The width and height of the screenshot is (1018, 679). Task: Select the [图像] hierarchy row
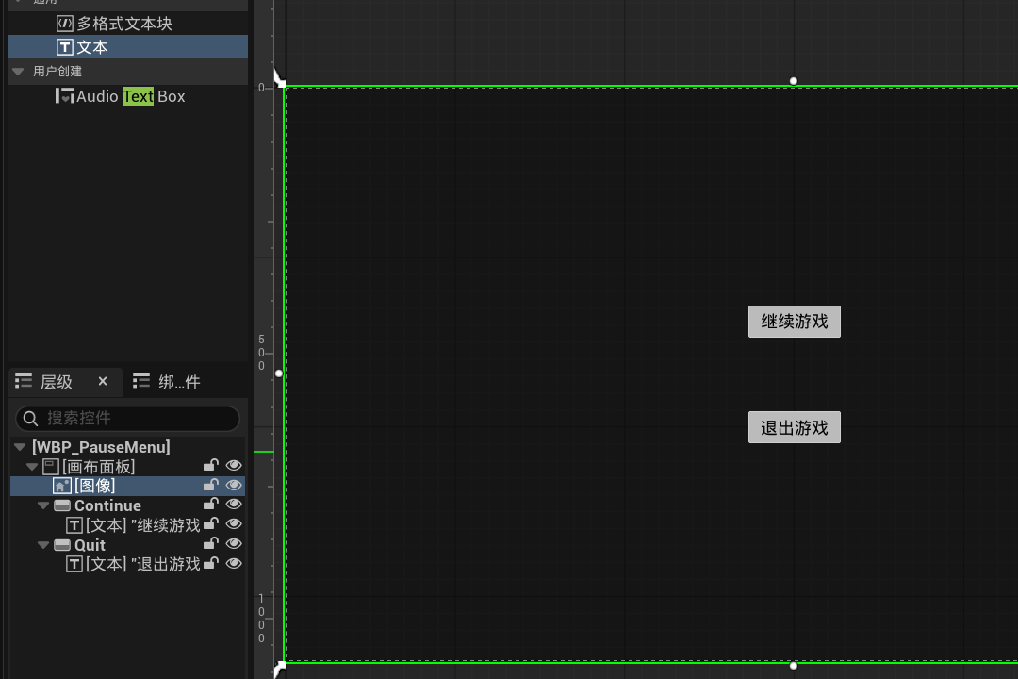(x=128, y=486)
